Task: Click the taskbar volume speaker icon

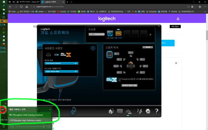Action: pos(3,109)
